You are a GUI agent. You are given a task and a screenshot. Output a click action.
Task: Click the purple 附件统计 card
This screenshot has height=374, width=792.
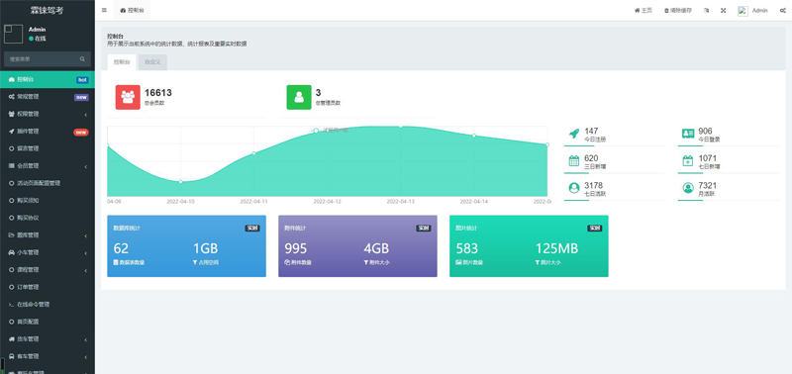357,245
